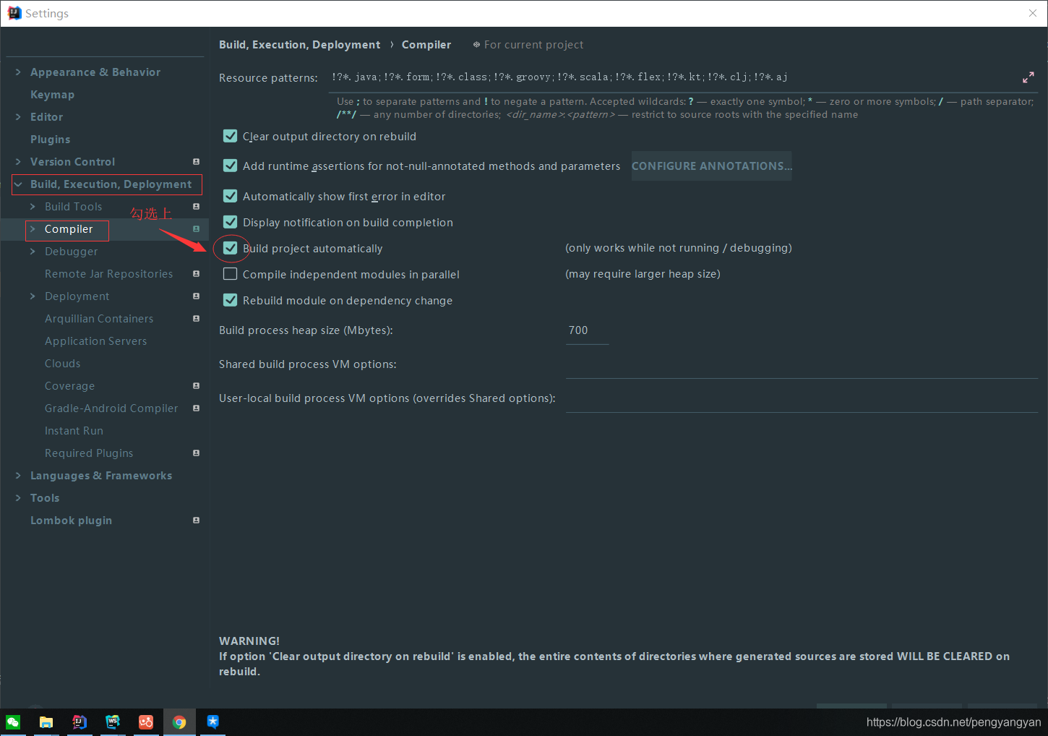The width and height of the screenshot is (1048, 736).
Task: Expand Appearance & Behavior section arrow
Action: click(x=18, y=72)
